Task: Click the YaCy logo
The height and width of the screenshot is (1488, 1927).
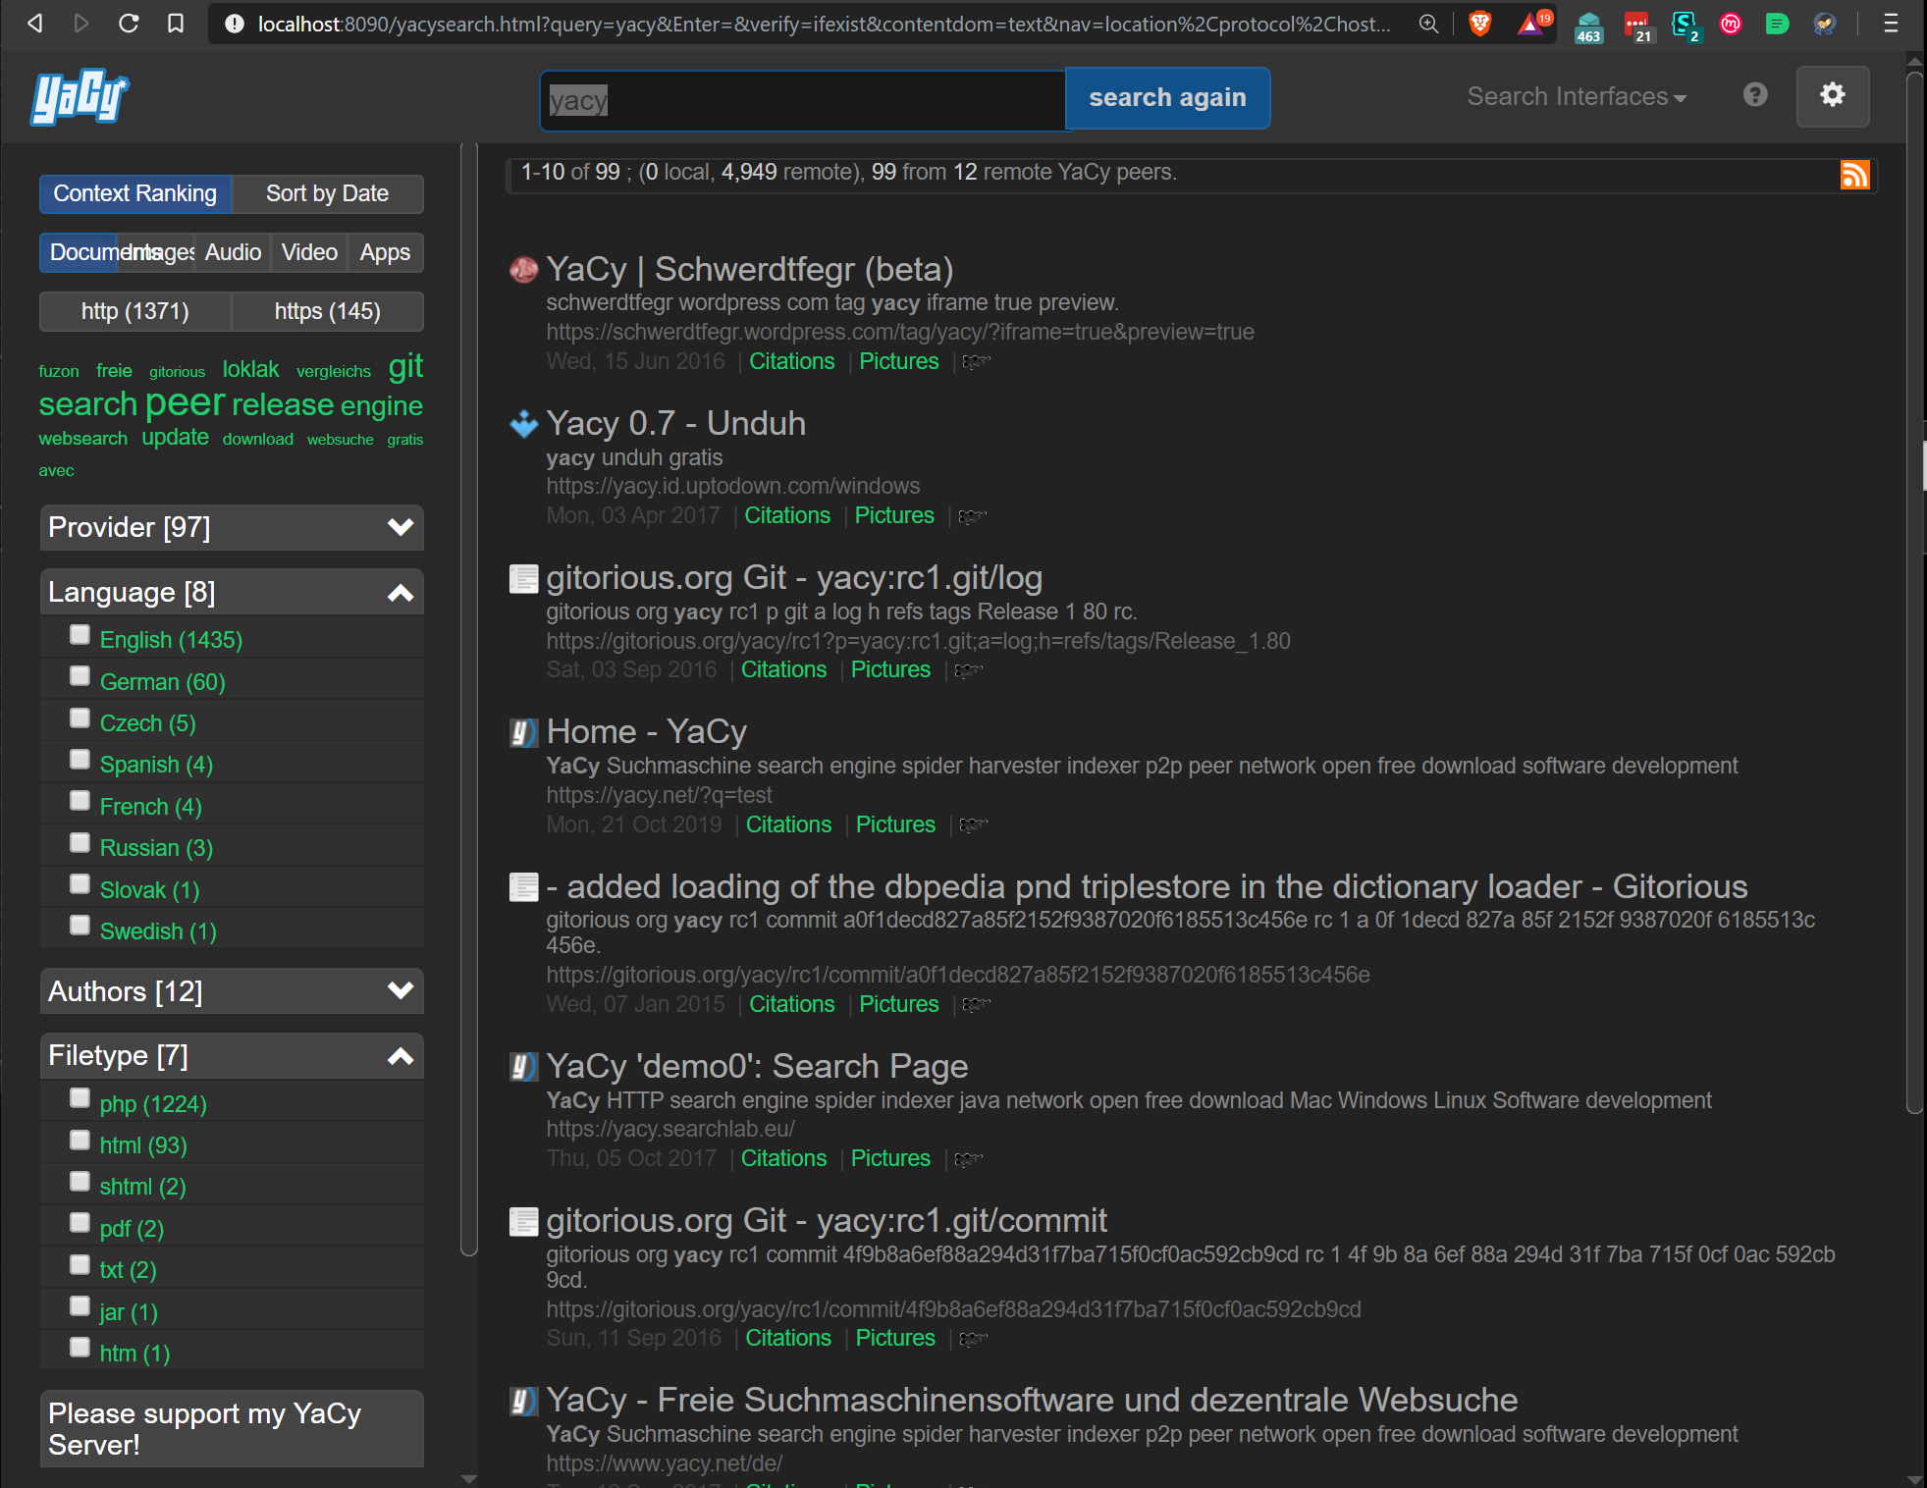Action: (80, 96)
